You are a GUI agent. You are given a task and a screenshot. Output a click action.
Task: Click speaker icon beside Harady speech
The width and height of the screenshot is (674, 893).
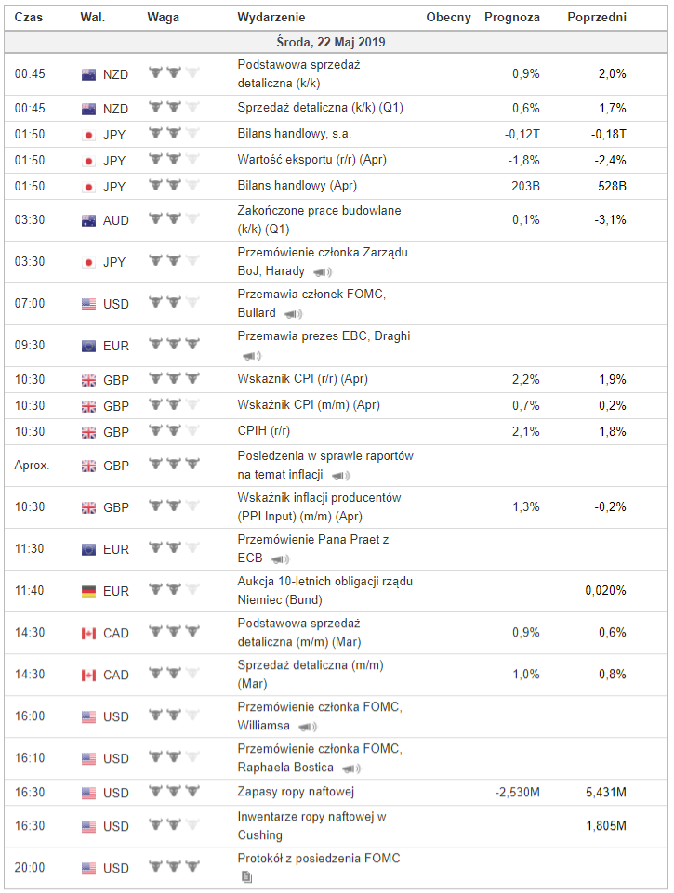point(323,272)
